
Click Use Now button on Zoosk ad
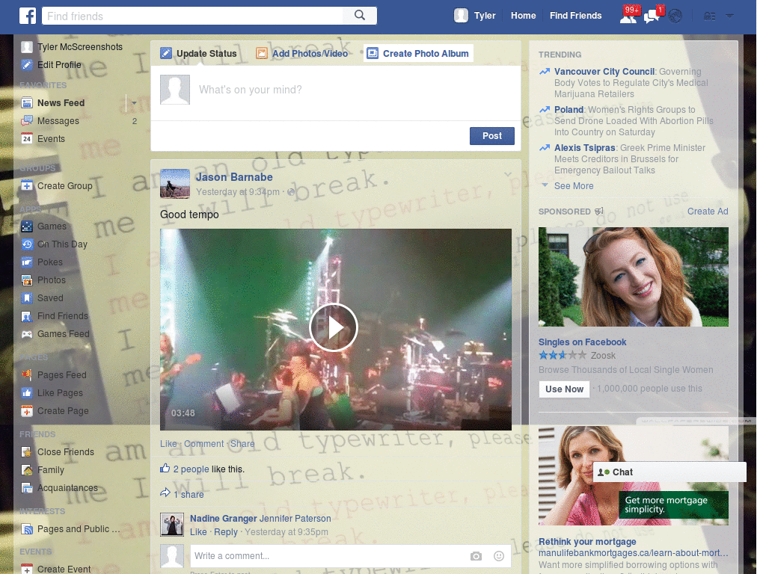[564, 389]
